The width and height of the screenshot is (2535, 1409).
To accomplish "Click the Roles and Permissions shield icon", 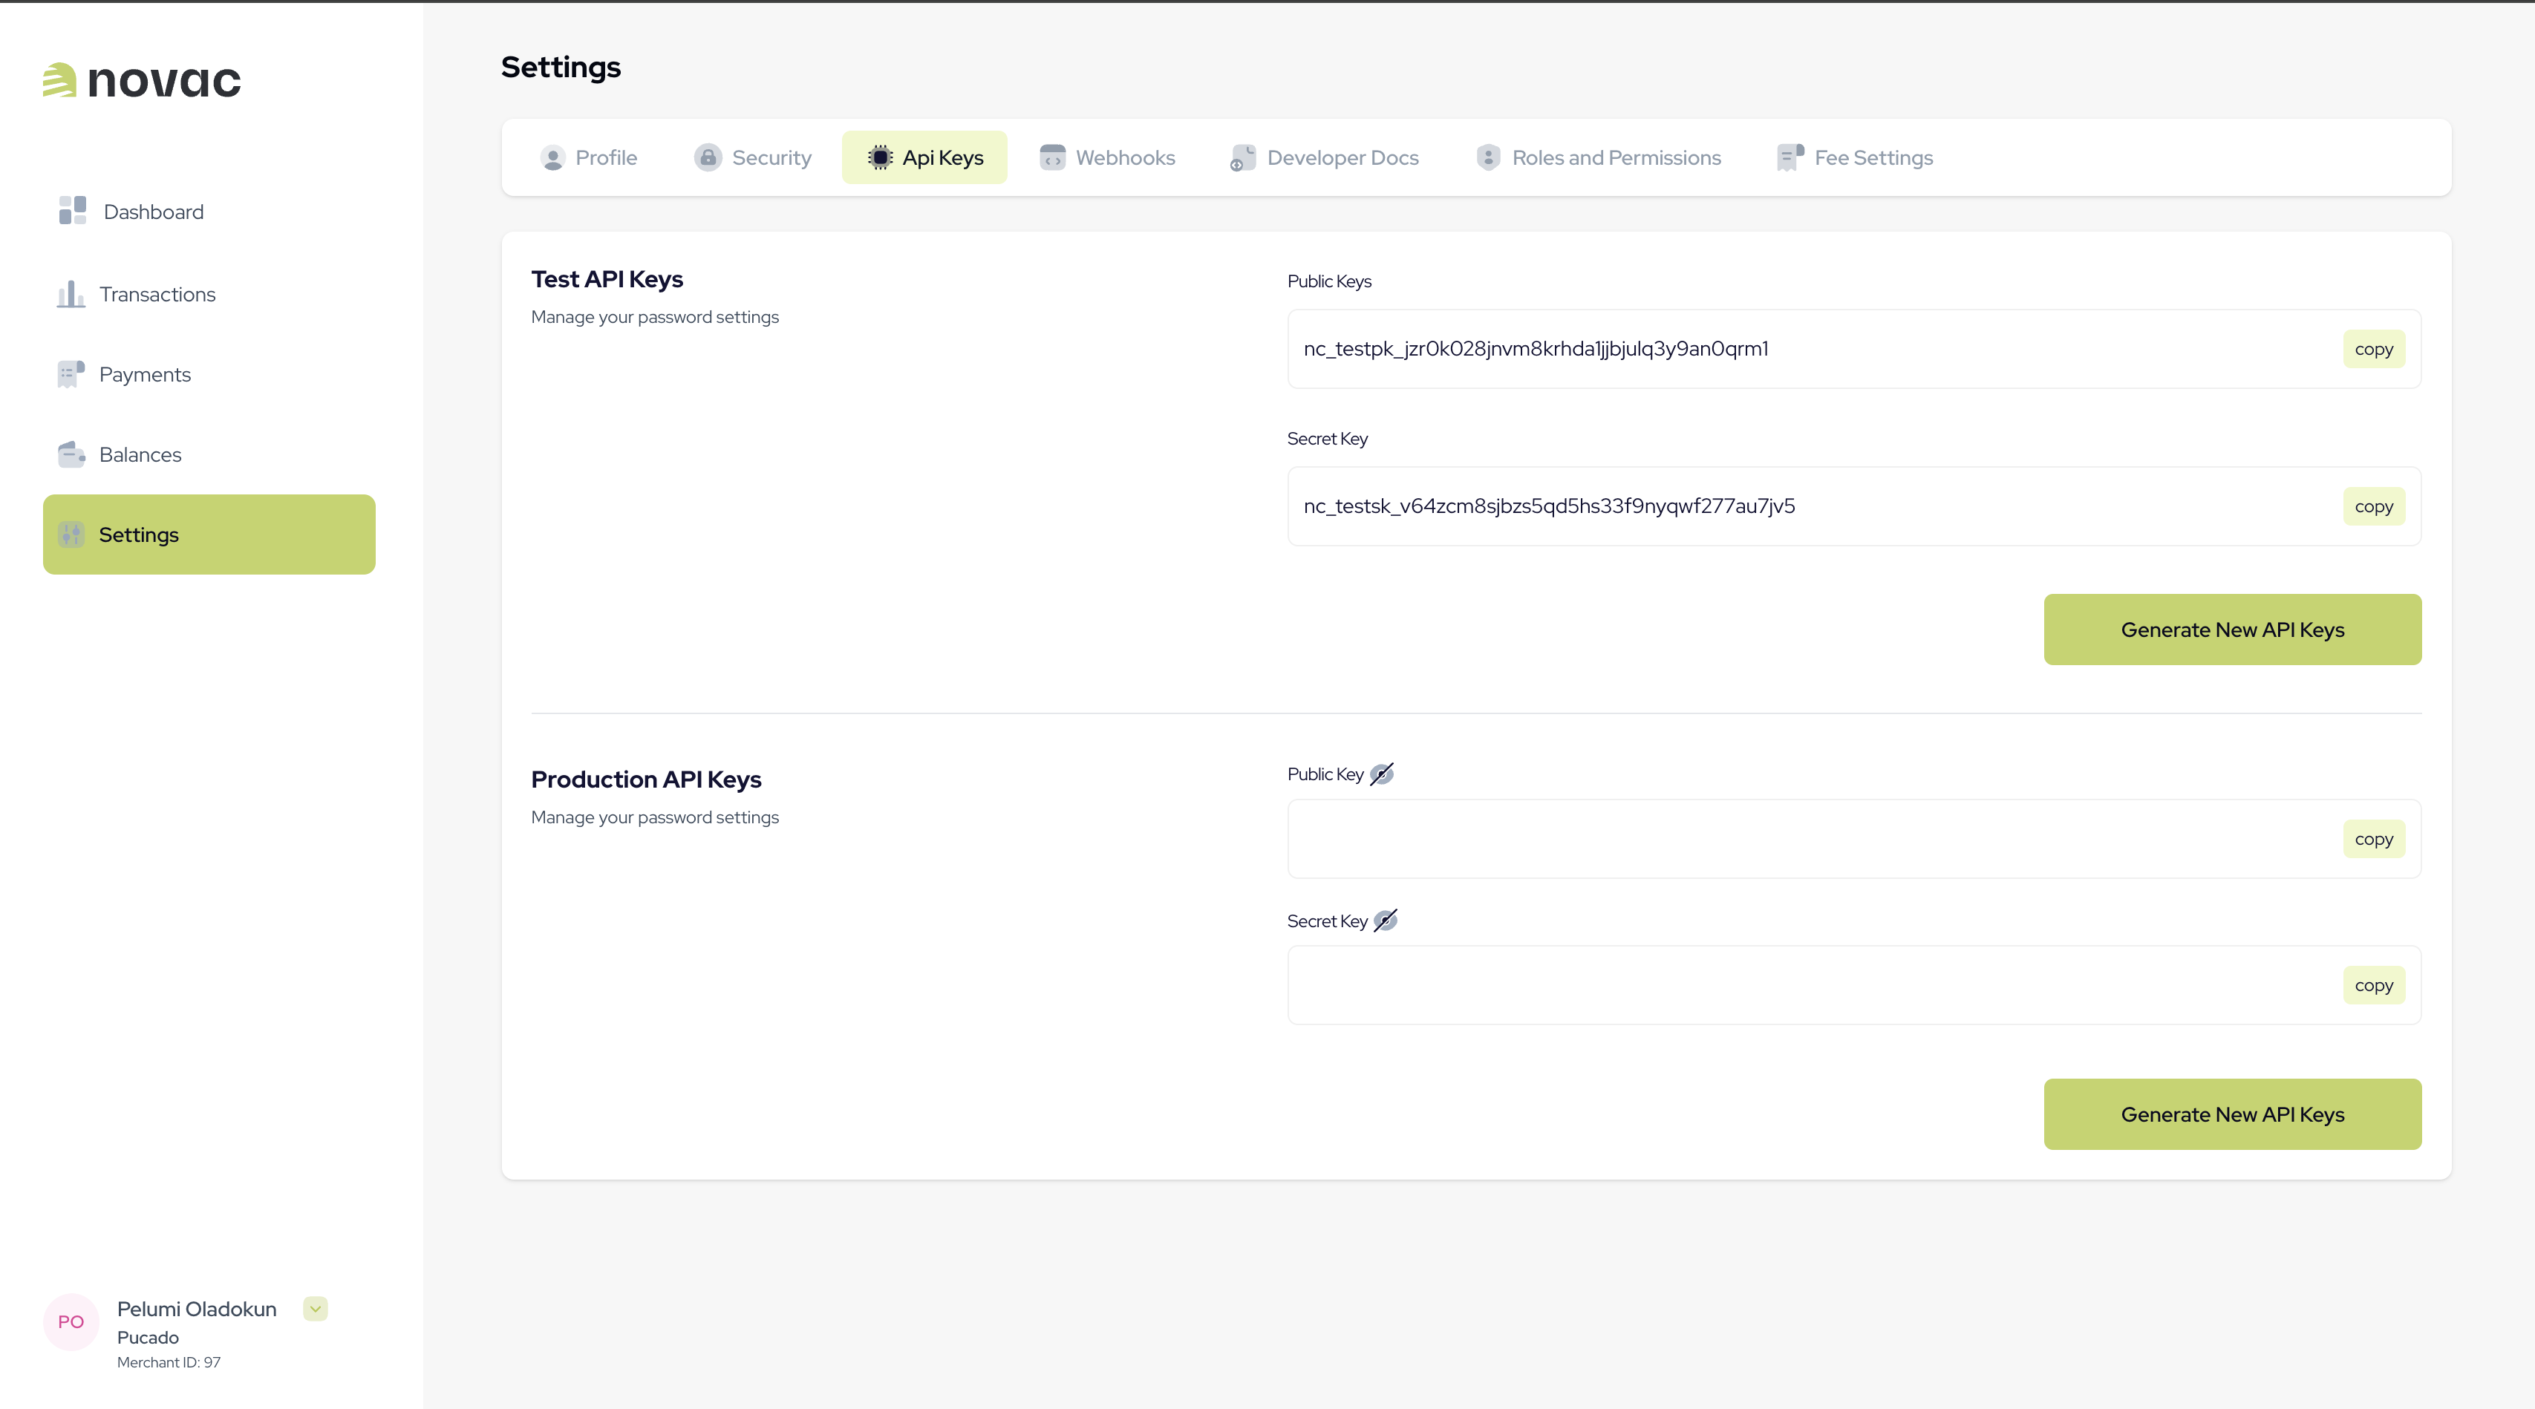I will coord(1488,157).
